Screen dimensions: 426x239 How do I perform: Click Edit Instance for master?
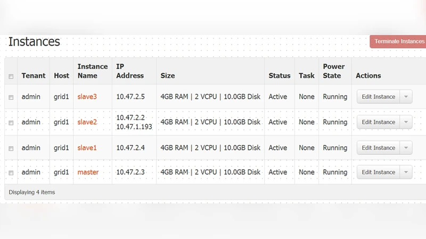coord(378,172)
